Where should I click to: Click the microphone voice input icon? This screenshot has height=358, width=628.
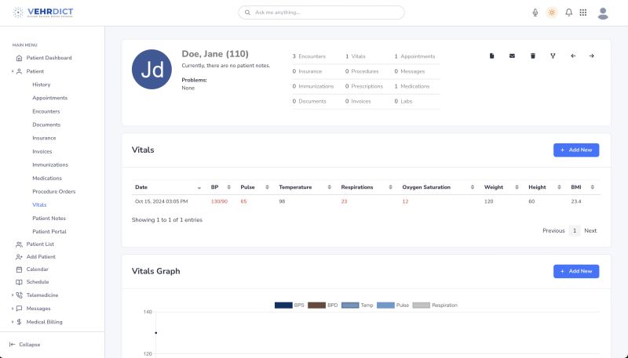535,13
